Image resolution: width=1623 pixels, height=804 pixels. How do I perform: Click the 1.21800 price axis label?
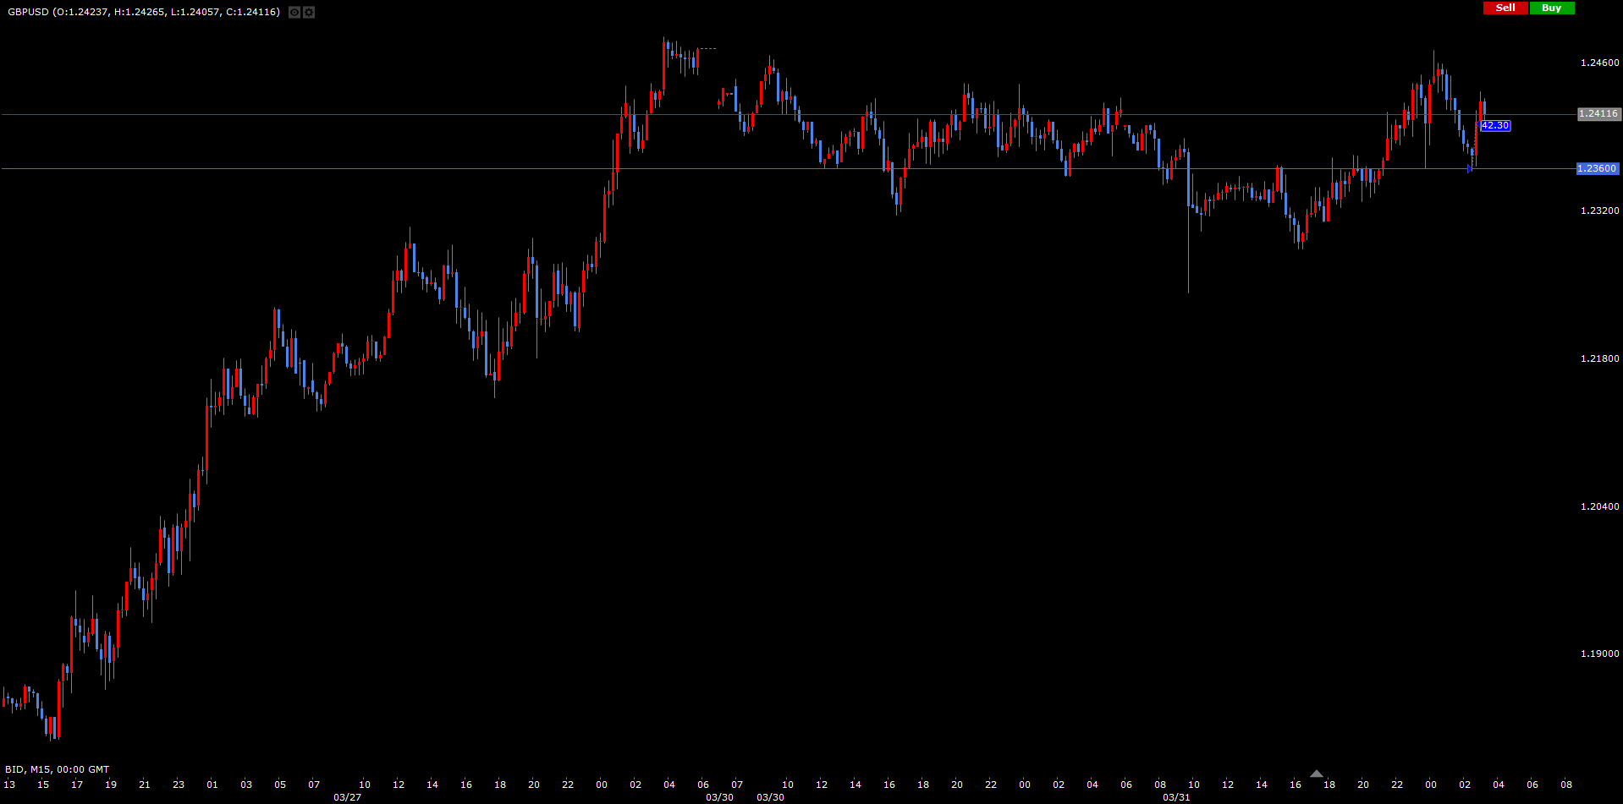[x=1599, y=358]
